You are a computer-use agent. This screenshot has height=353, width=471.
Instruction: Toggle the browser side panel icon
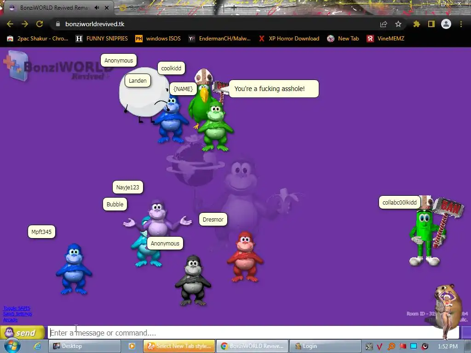(431, 24)
